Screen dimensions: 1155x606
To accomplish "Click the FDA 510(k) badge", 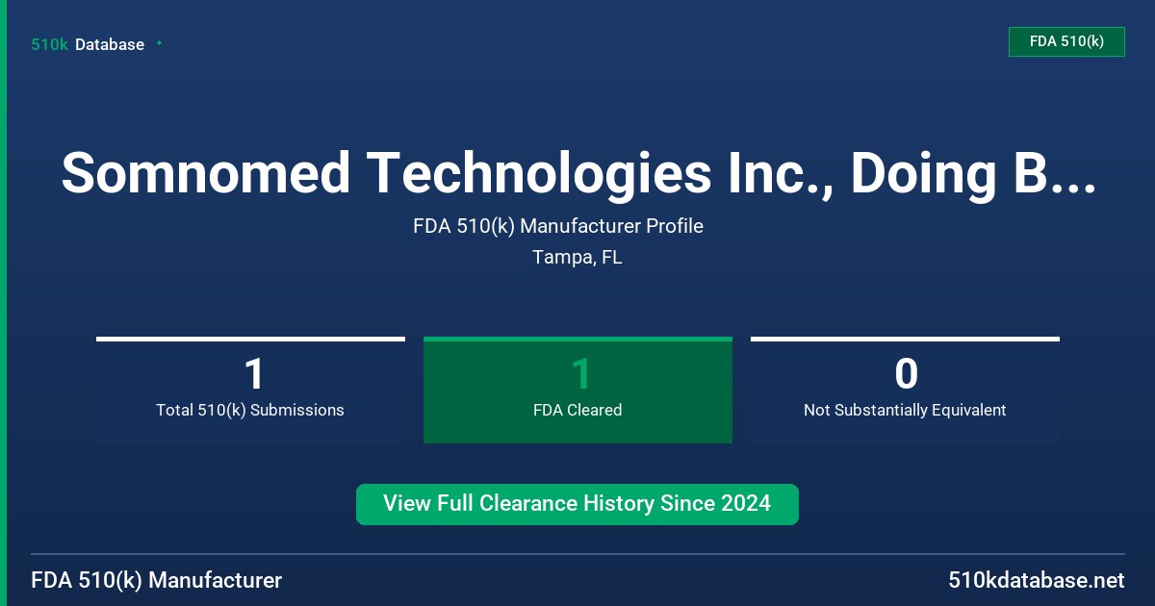I will 1066,41.
